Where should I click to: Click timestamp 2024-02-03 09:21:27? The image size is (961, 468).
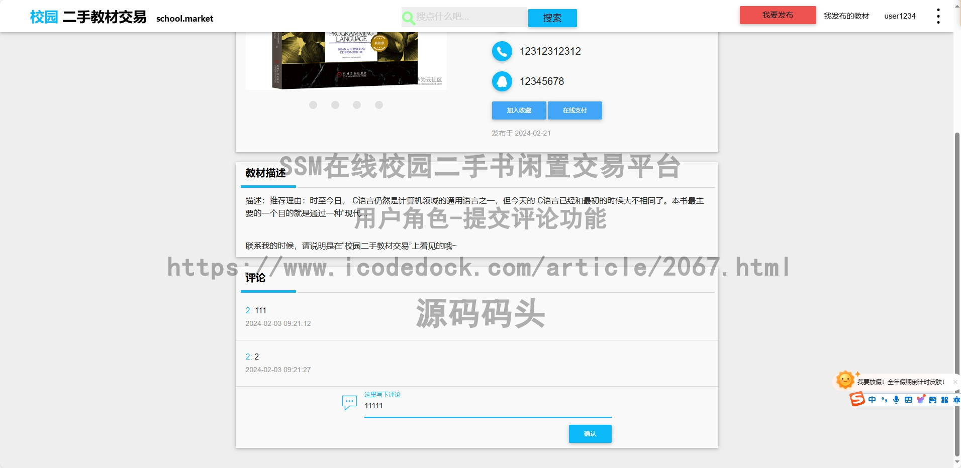(278, 370)
